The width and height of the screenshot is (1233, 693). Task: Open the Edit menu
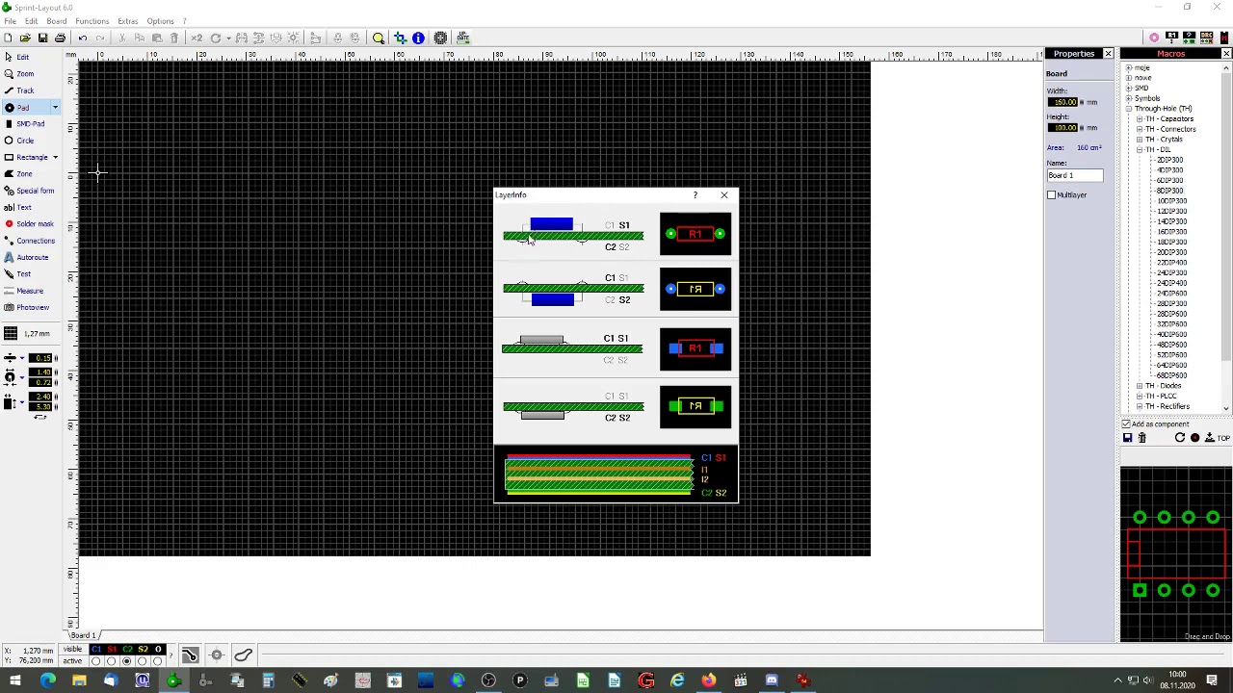click(x=32, y=21)
